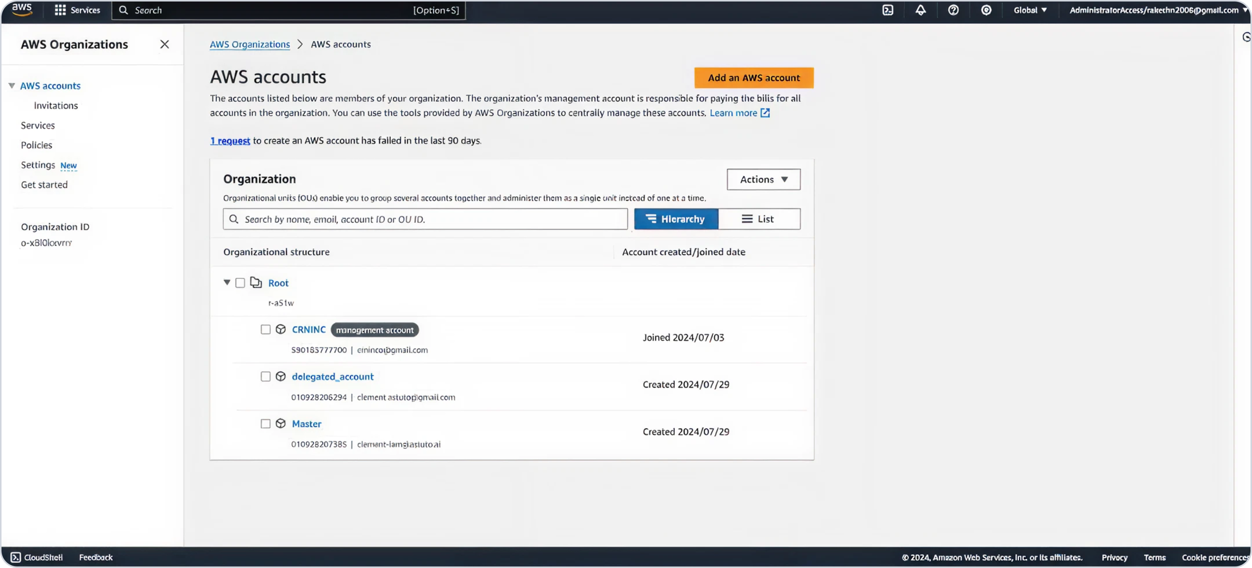The height and width of the screenshot is (568, 1252).
Task: Click the Add an AWS account button
Action: coord(753,78)
